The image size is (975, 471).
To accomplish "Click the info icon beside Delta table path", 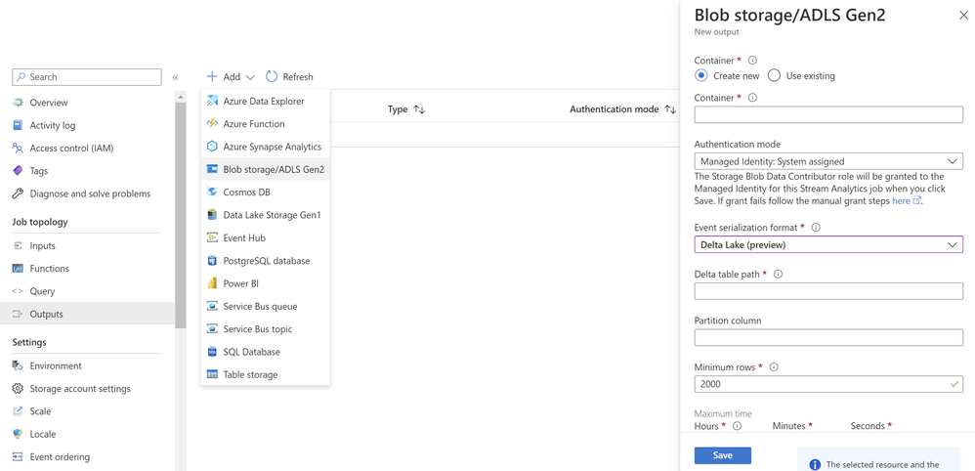I will [x=778, y=274].
